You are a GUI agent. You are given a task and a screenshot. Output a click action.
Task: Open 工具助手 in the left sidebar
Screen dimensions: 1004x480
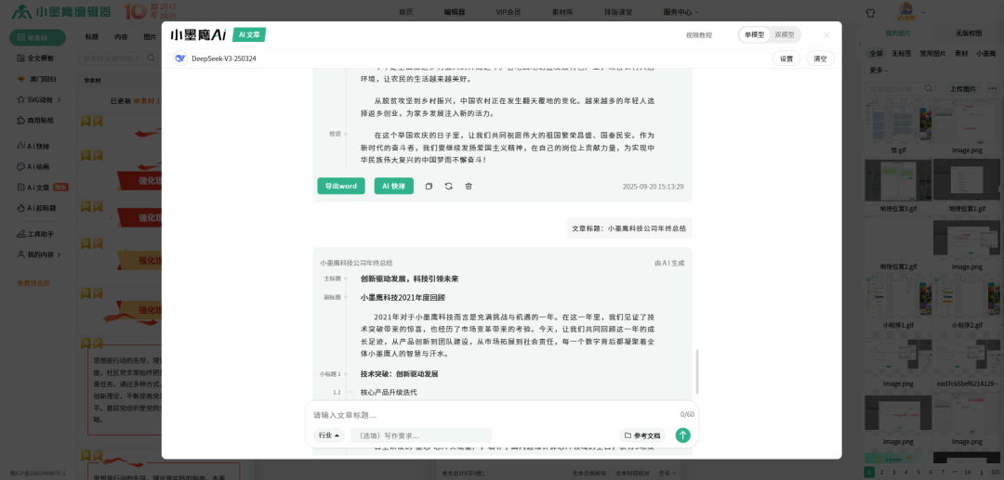pos(38,234)
